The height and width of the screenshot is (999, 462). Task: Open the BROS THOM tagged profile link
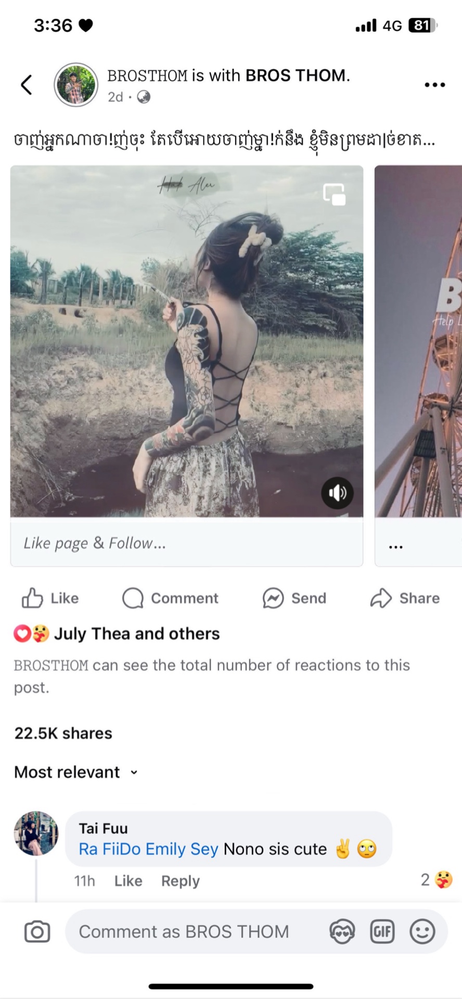point(296,75)
